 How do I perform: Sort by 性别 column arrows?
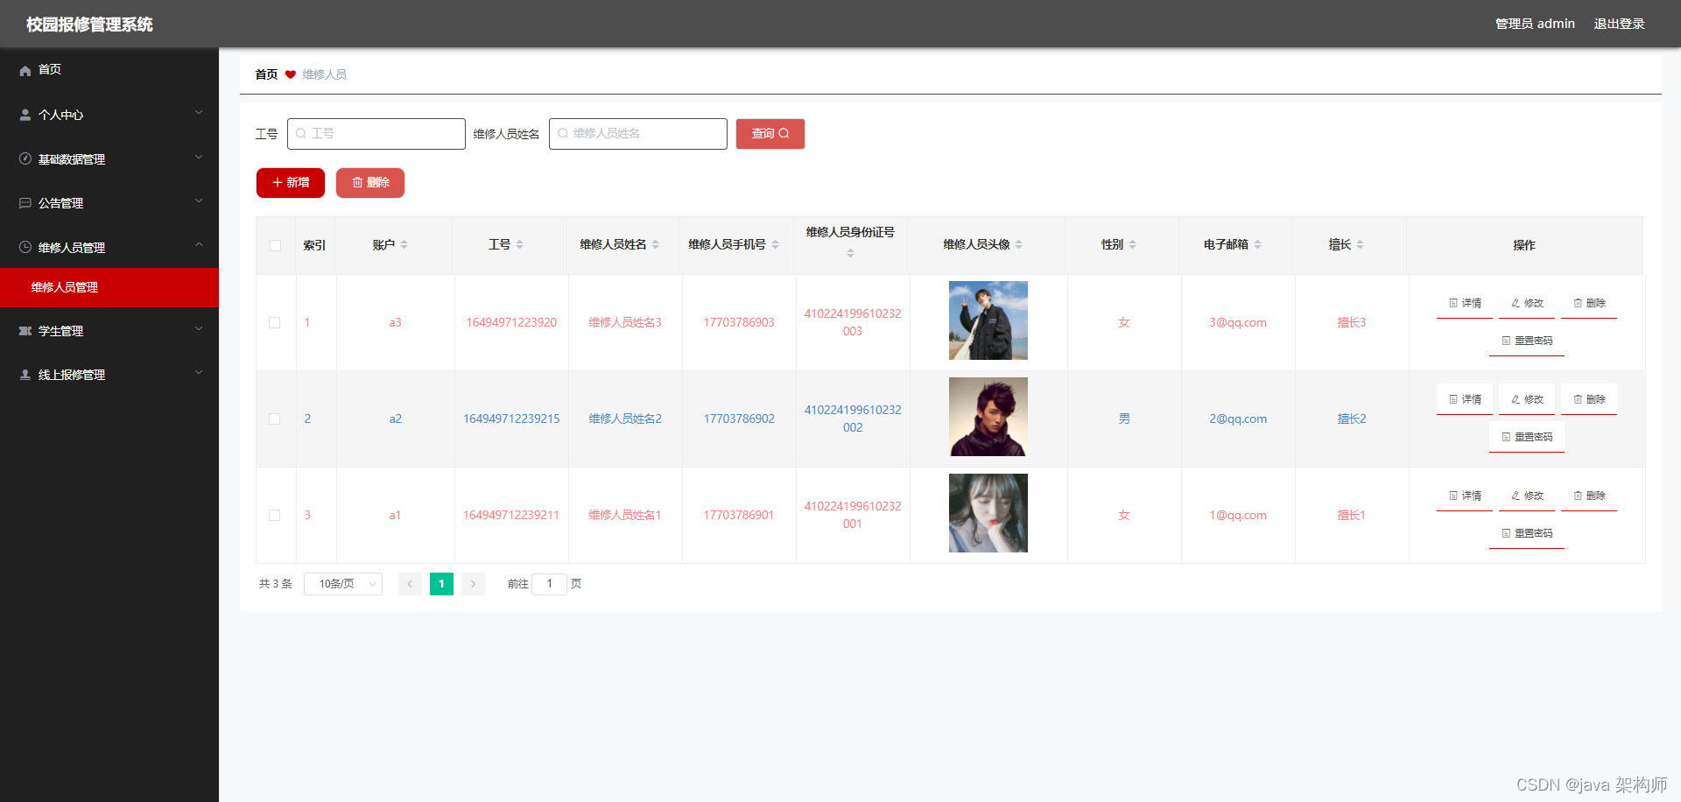coord(1132,244)
